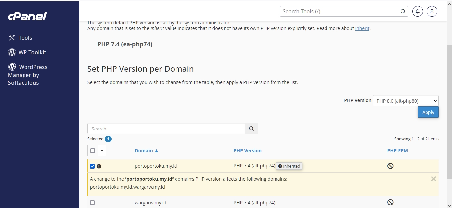Click the domain search magnifier button
The width and height of the screenshot is (452, 208).
(x=252, y=129)
